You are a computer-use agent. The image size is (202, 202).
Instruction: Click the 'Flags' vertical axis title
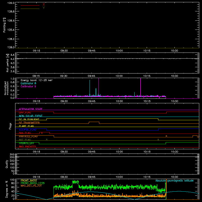pos(10,126)
